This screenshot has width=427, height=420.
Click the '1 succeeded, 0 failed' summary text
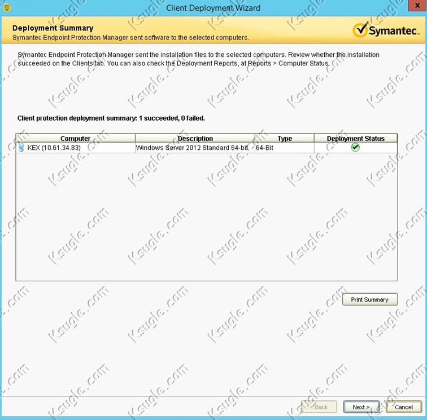(x=172, y=118)
